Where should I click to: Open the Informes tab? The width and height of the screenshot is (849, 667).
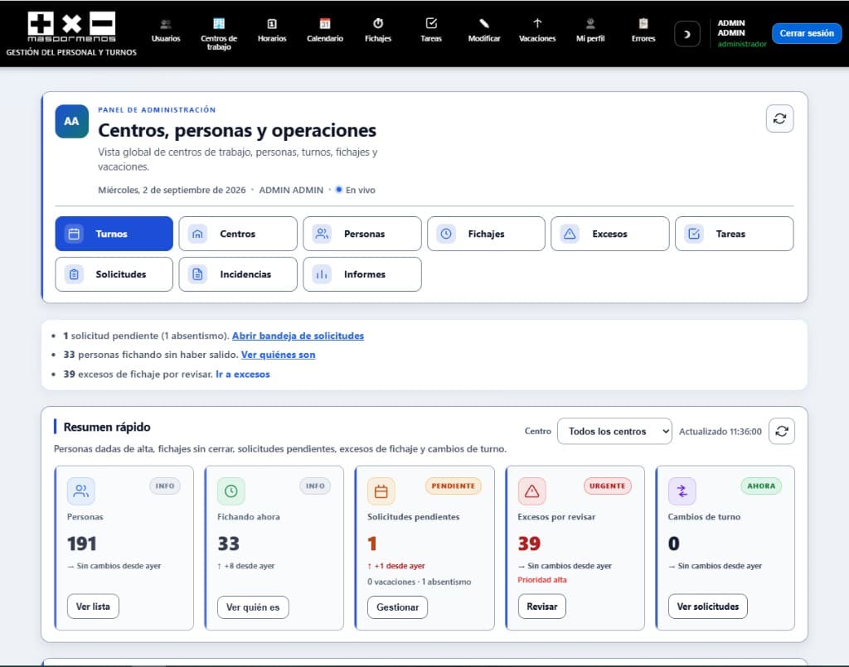click(362, 274)
